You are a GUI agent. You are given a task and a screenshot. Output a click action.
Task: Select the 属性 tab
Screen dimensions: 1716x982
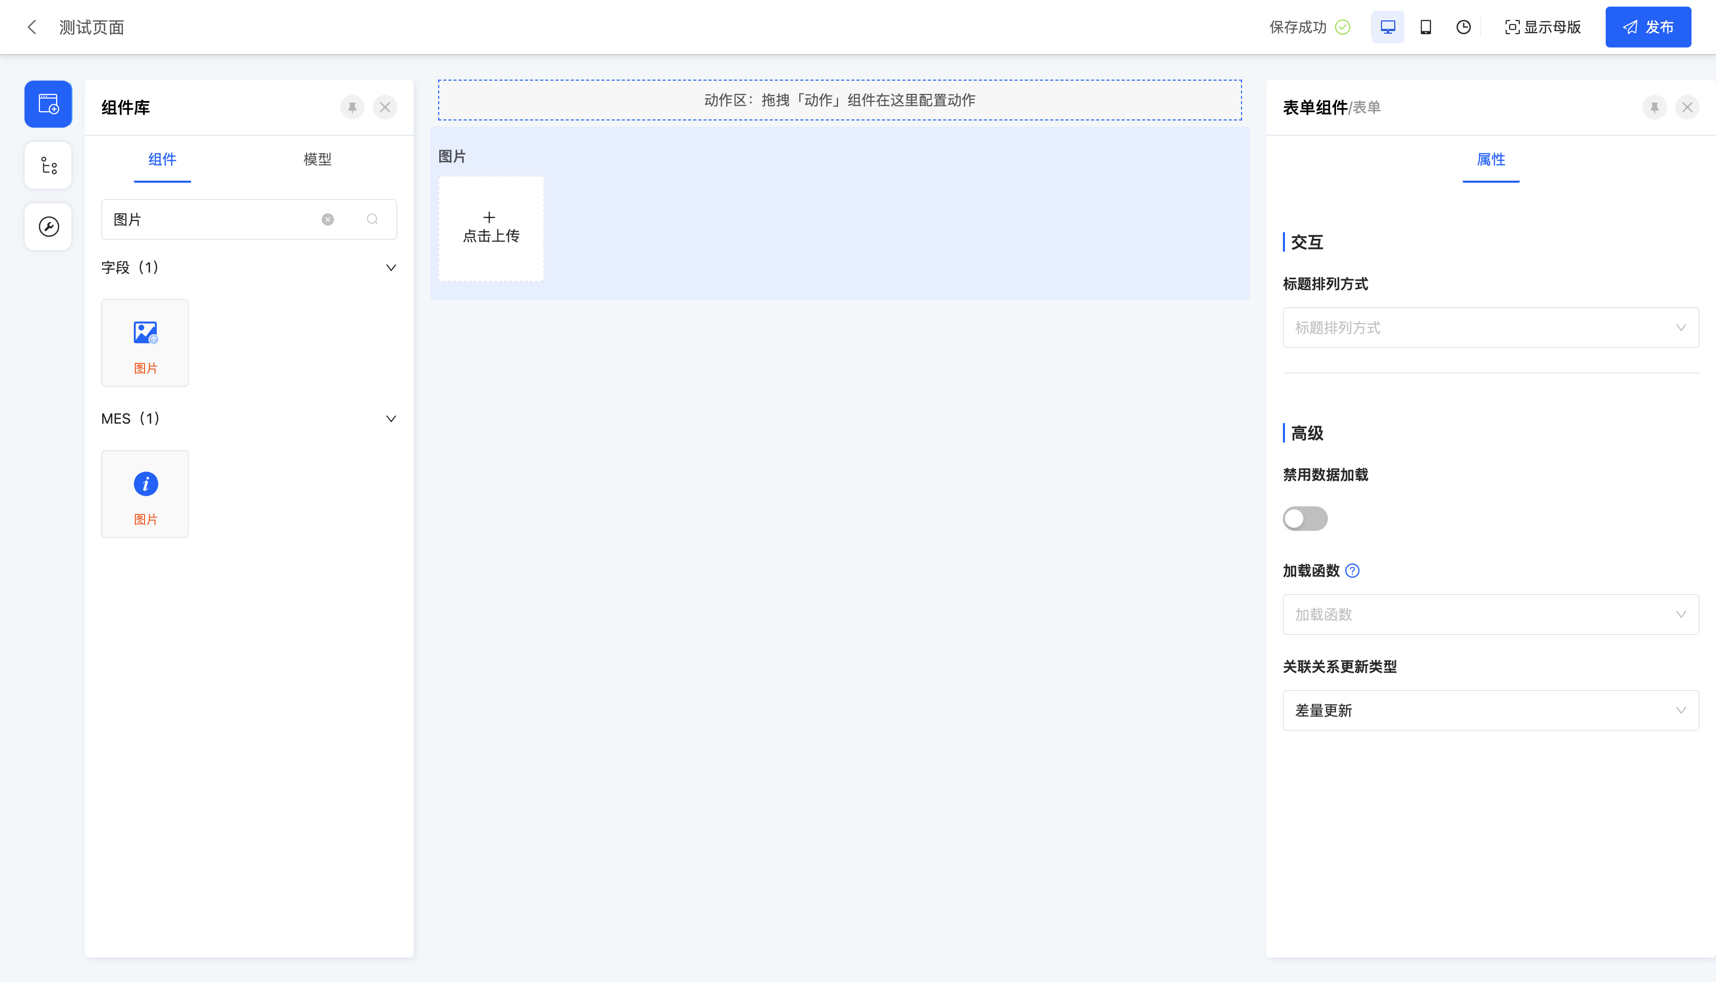(x=1490, y=159)
